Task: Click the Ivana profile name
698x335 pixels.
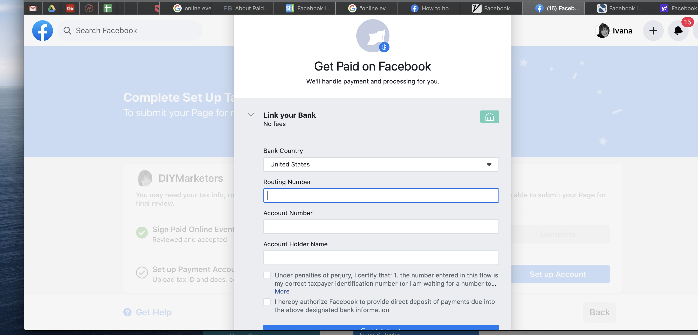Action: (x=622, y=31)
